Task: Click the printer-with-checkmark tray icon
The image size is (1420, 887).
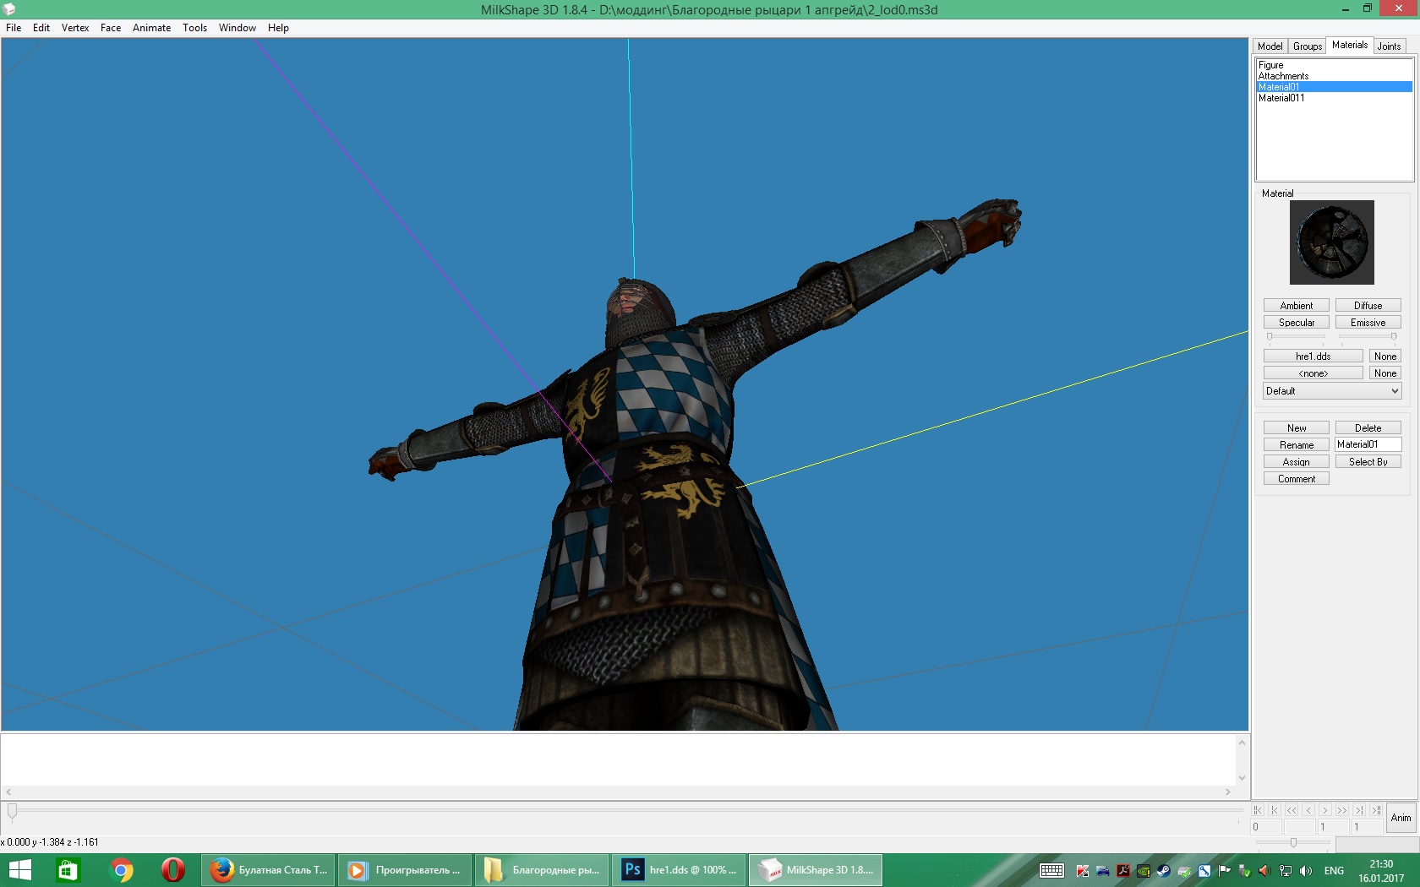Action: [1184, 871]
